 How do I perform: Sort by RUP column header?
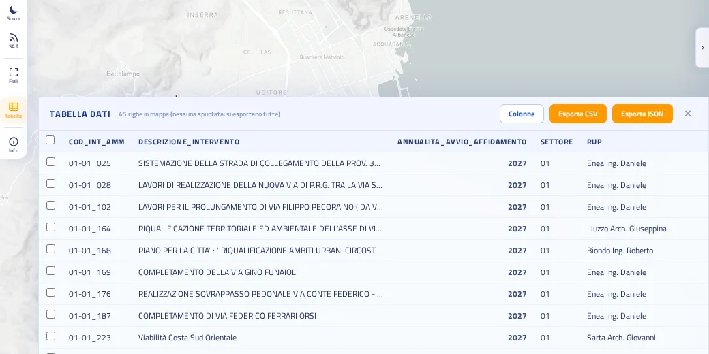[594, 142]
